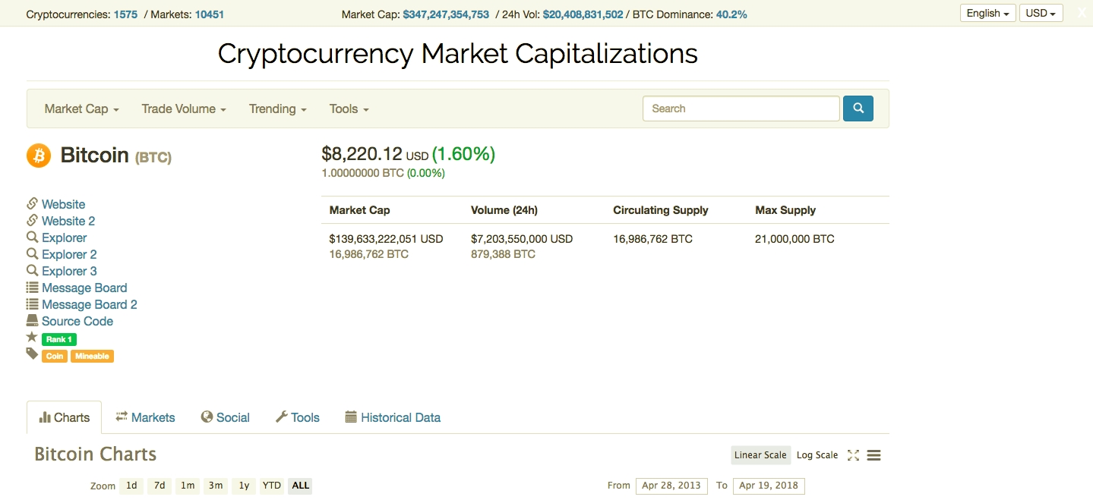The image size is (1093, 500).
Task: Click the Circulating Supply column header
Action: (x=661, y=210)
